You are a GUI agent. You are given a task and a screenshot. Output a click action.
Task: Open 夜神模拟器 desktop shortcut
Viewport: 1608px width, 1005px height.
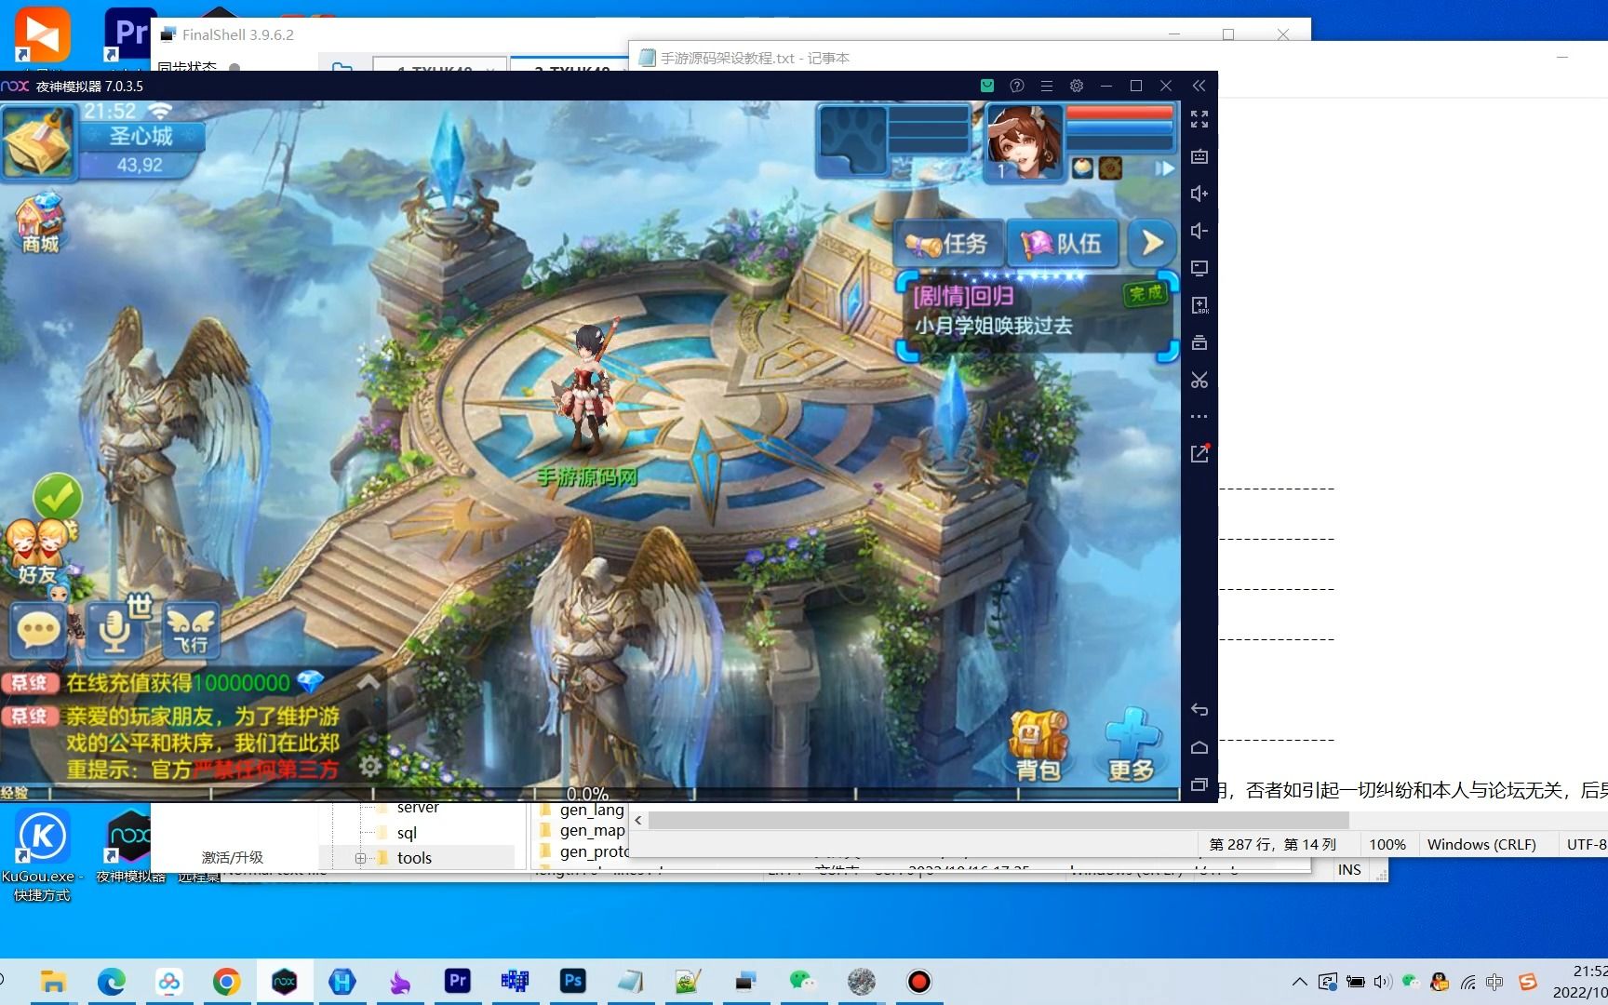pos(130,845)
